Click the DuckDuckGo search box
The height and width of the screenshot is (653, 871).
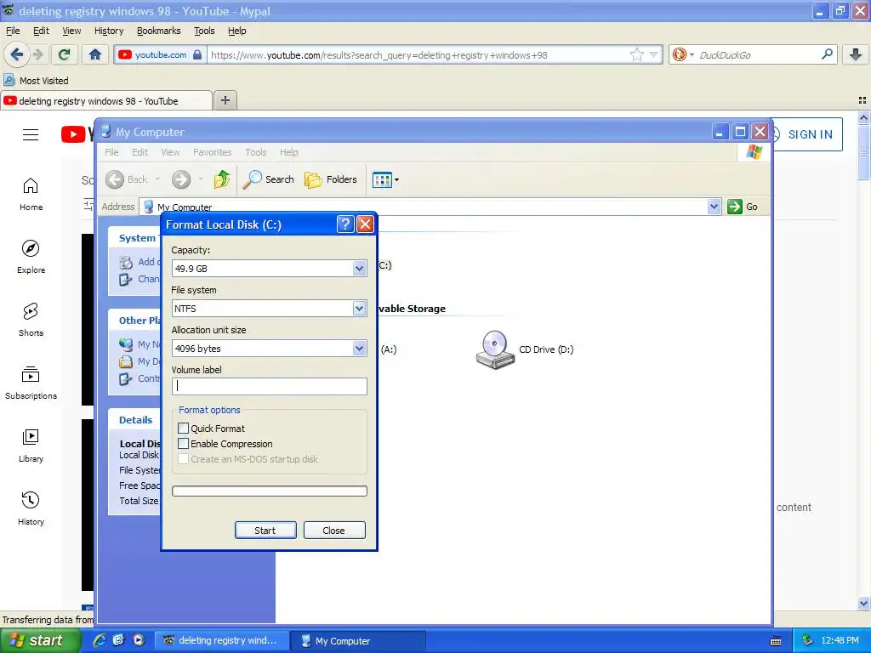[758, 54]
